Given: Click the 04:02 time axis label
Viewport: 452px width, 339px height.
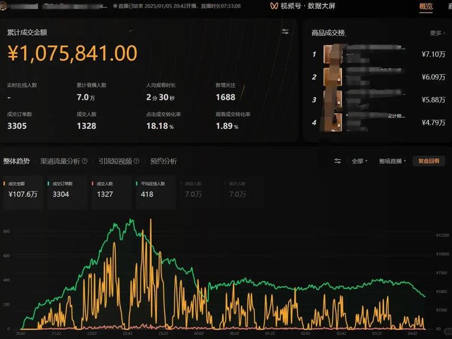Looking at the screenshot, I should pos(412,333).
